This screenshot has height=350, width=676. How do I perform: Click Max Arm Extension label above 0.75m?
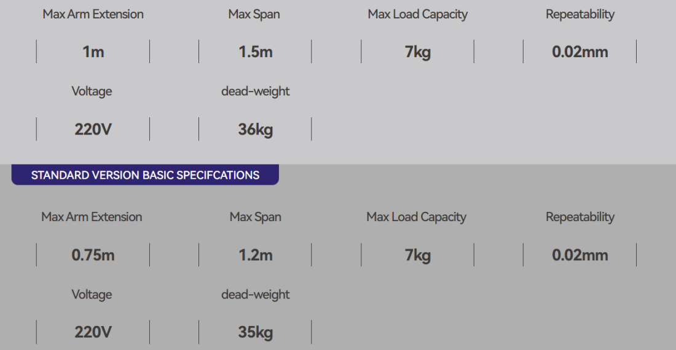tap(92, 217)
